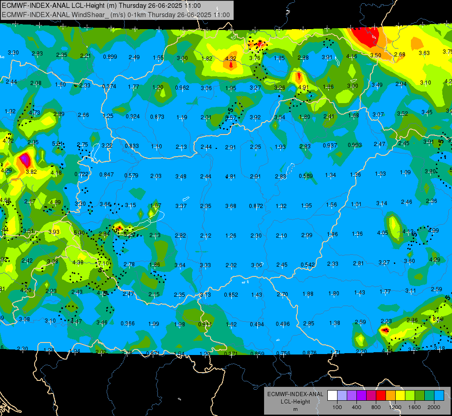Click the wind shear value 0.962
Viewport: 452px width, 416px height.
coord(182,87)
